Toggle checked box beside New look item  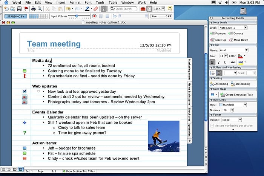click(25, 91)
